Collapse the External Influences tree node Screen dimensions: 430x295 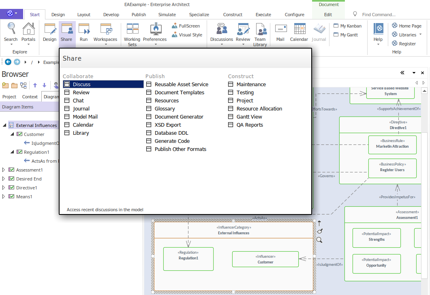pyautogui.click(x=4, y=125)
